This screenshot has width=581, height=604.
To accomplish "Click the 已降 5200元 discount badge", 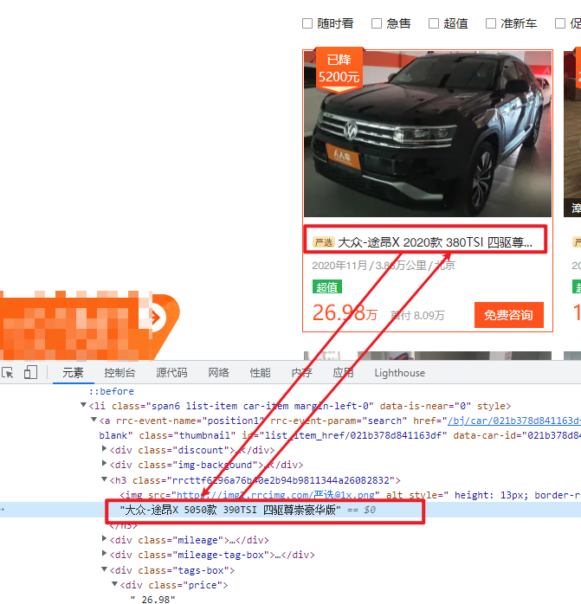I will click(339, 69).
